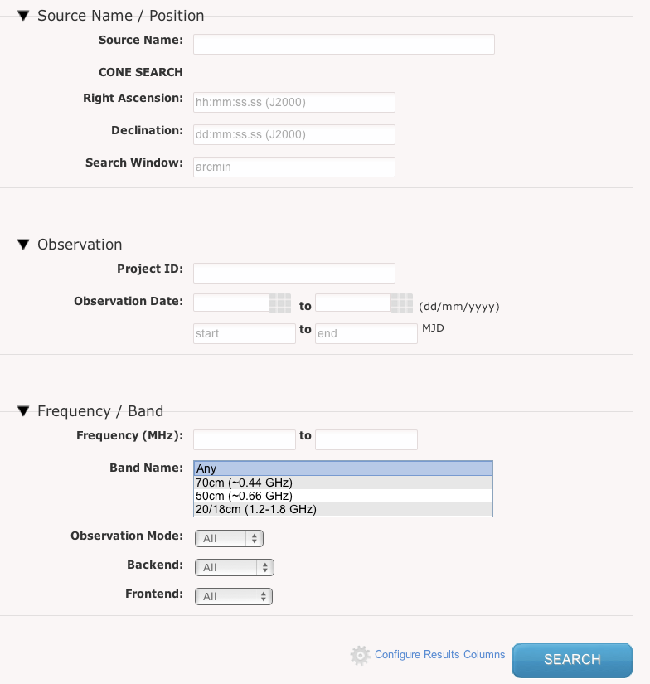Pick the 20/18cm (1.2-1.8 GHz) band
Viewport: 650px width, 684px height.
[x=342, y=509]
